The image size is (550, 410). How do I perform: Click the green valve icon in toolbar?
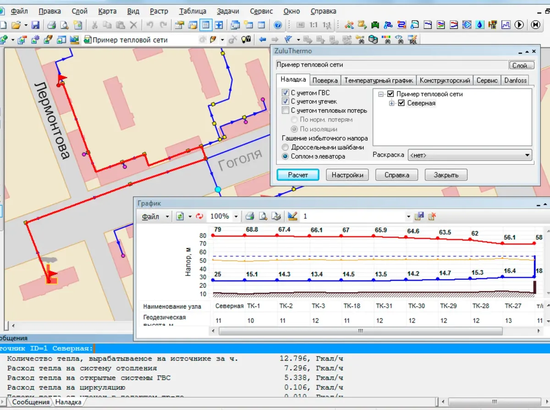pyautogui.click(x=375, y=25)
